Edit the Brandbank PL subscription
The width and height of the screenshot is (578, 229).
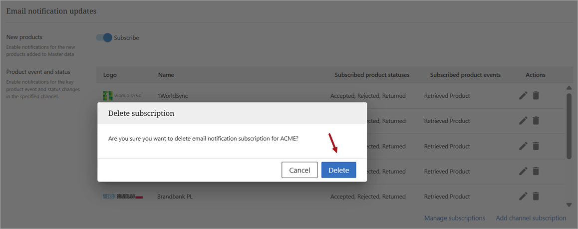[x=523, y=196]
